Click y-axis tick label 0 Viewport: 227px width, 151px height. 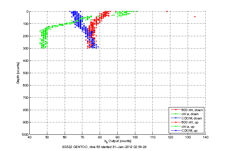tap(27, 12)
